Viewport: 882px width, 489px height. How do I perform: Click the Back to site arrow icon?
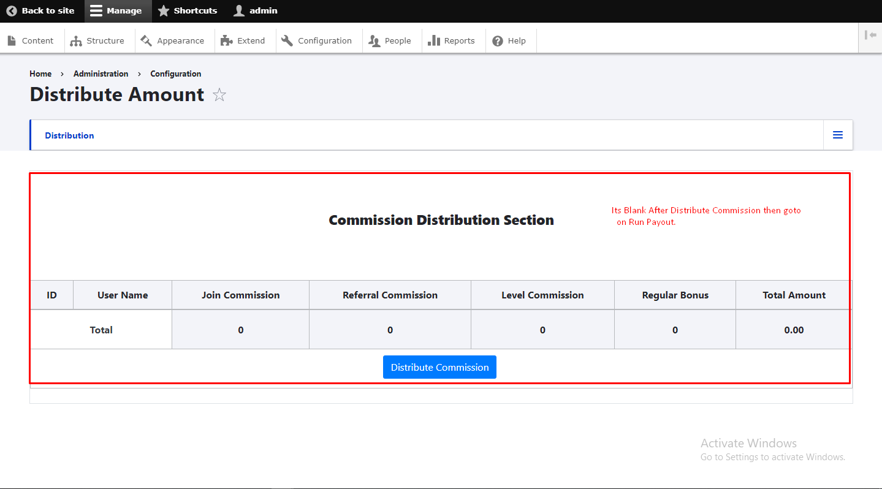pyautogui.click(x=12, y=11)
